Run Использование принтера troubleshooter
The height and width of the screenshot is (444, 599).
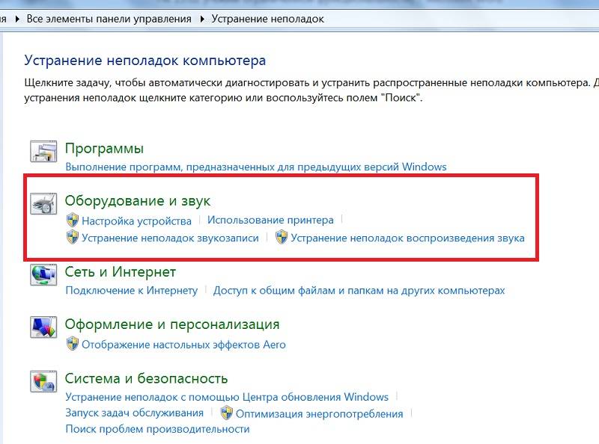coord(270,221)
